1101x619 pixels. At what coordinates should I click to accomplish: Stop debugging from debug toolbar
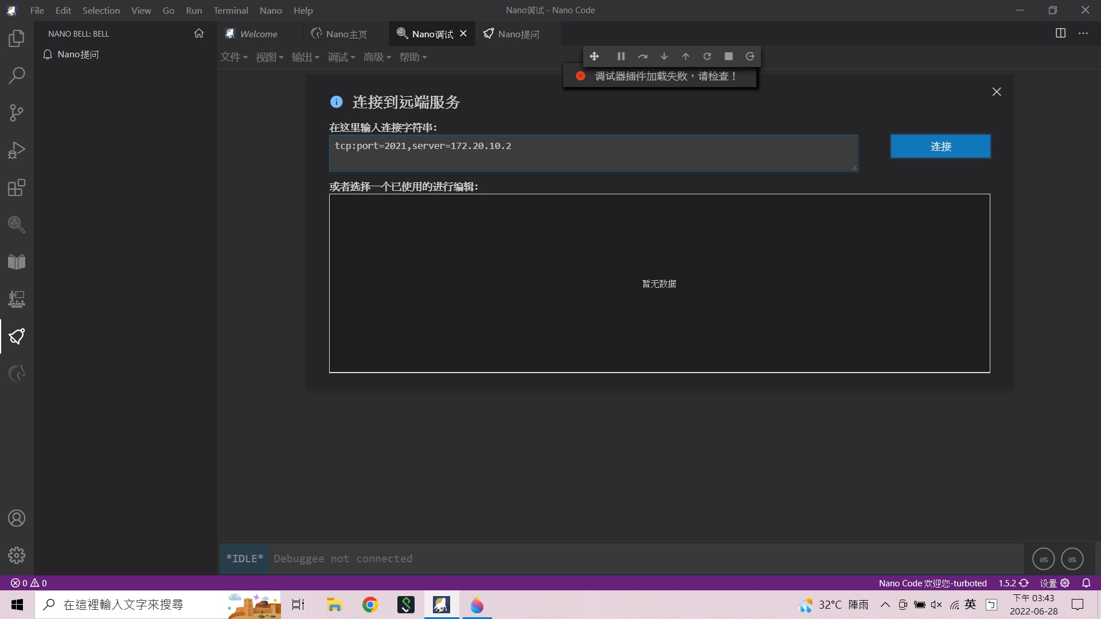[x=729, y=56]
